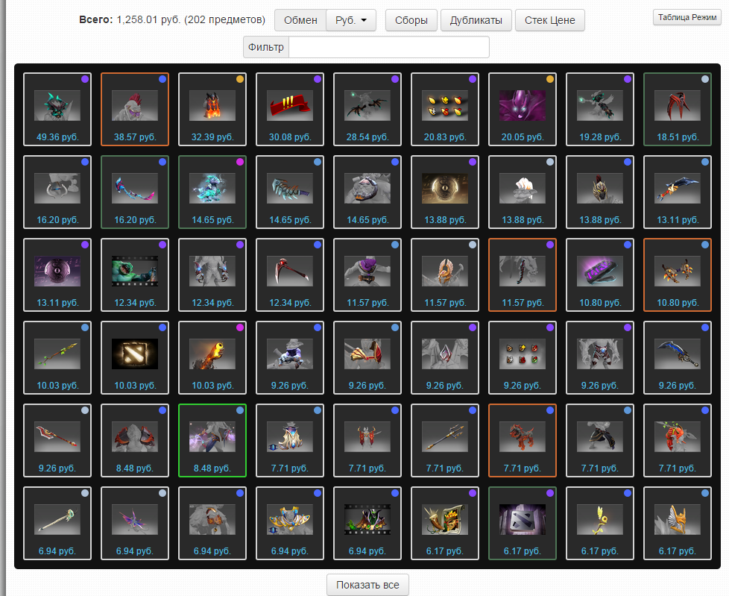Pick the purple shield treasure at 13.11 руб.

pyautogui.click(x=57, y=275)
